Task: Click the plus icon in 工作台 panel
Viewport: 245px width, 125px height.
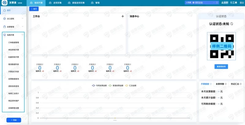Action: (123, 16)
